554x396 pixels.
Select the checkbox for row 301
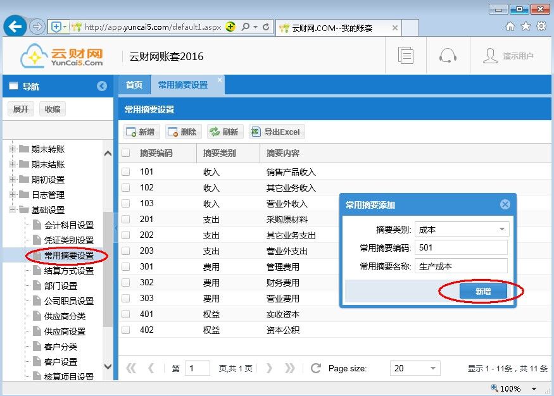coord(126,267)
